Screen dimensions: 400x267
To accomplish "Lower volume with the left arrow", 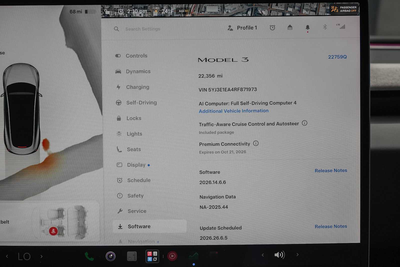I will [262, 255].
